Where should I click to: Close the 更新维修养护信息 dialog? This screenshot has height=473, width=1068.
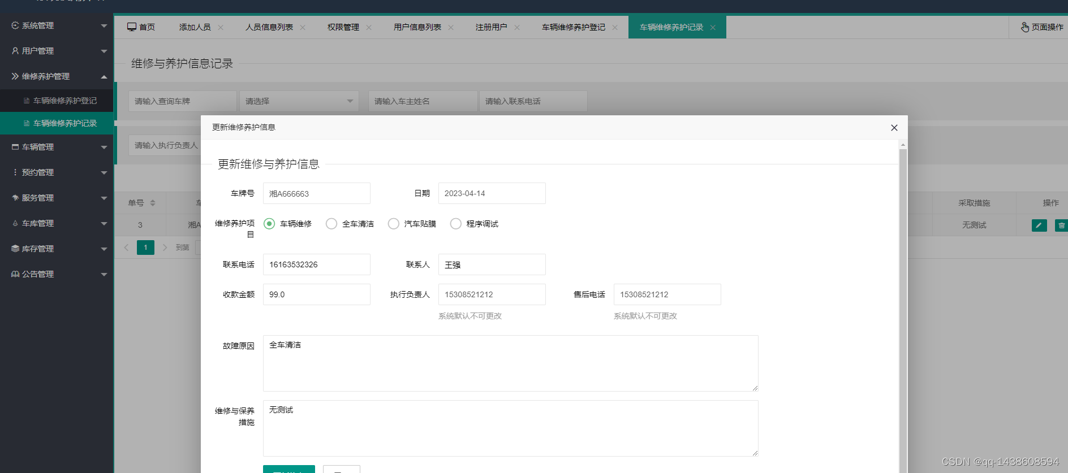coord(894,128)
